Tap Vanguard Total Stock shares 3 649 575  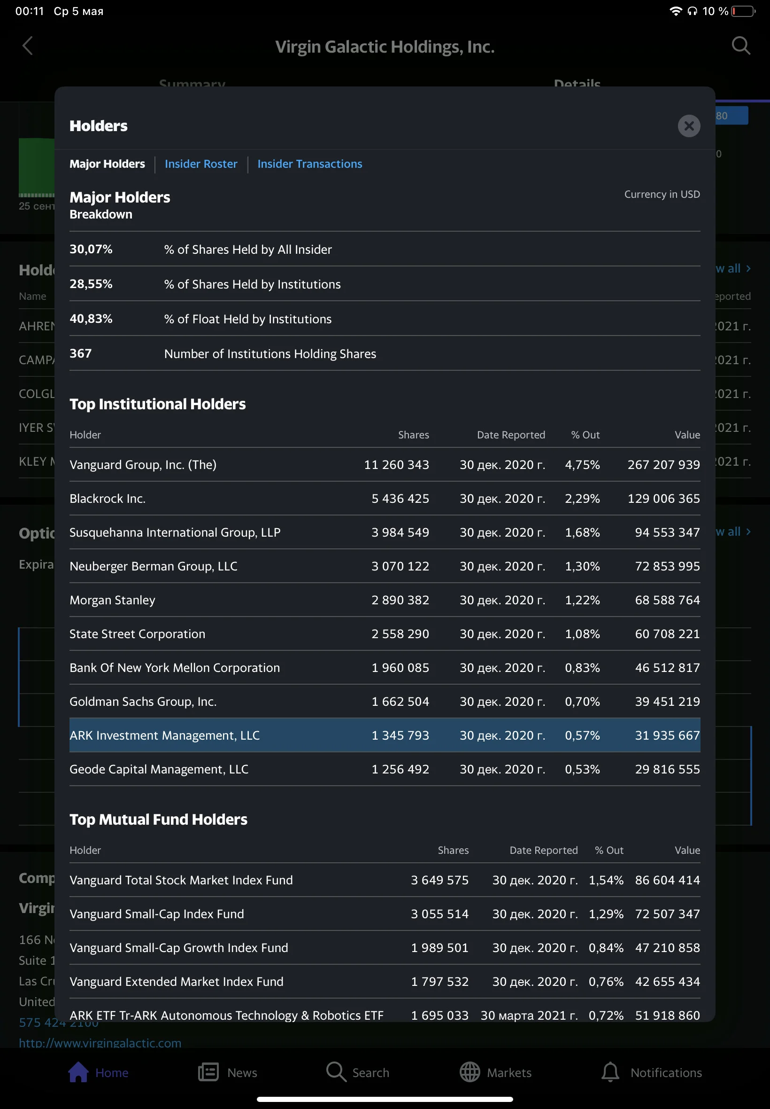click(439, 880)
